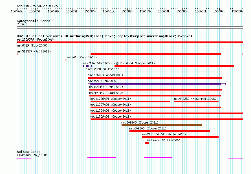Click the nsv609206 red bar
The width and height of the screenshot is (251, 174).
click(170, 131)
